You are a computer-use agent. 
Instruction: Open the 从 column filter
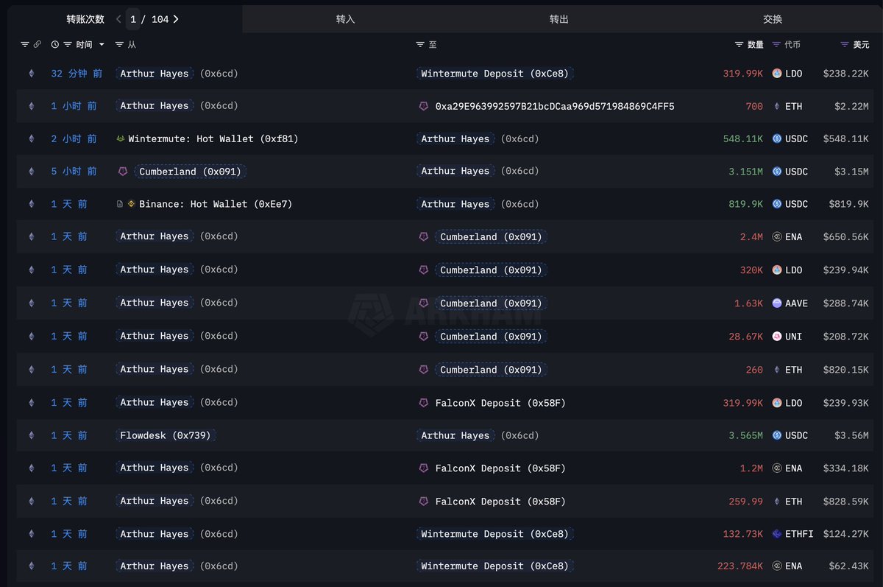tap(120, 45)
